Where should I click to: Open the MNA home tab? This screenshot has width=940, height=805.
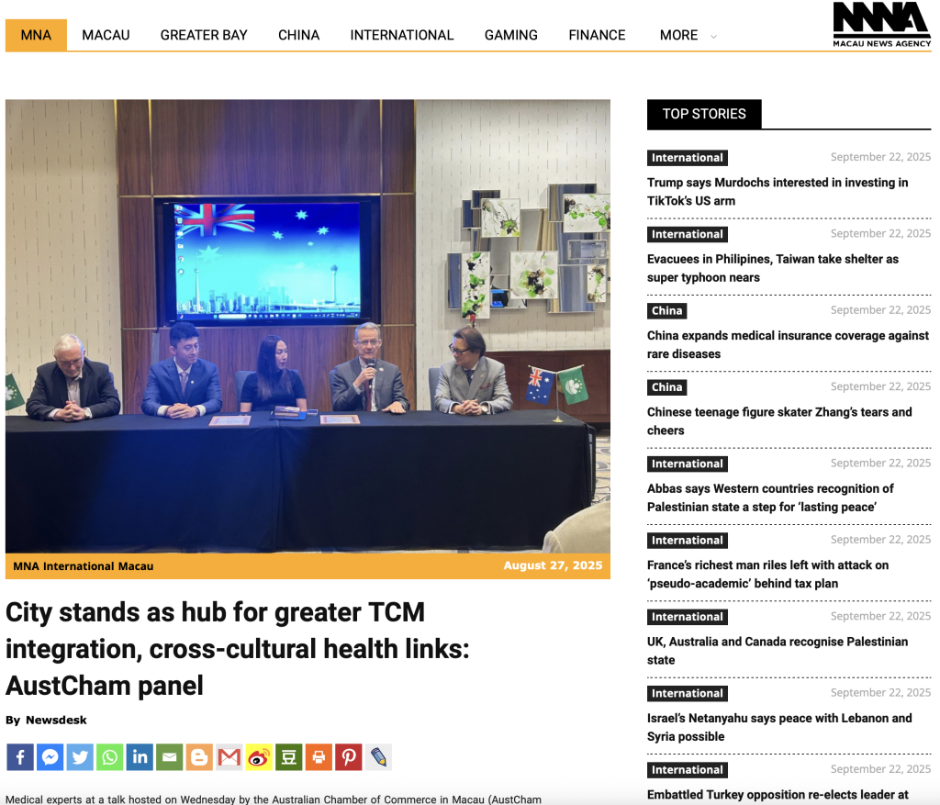(36, 35)
